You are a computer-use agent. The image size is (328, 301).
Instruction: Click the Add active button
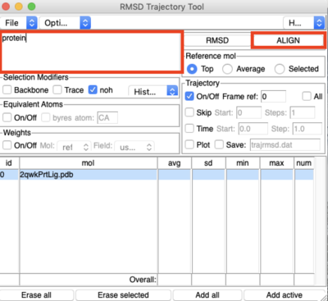(285, 295)
